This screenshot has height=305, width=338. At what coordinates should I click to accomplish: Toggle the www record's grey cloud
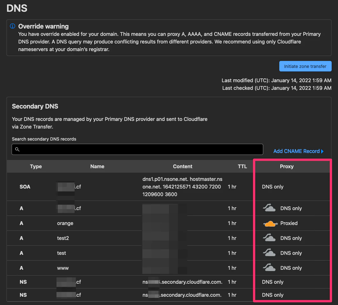[x=269, y=267]
